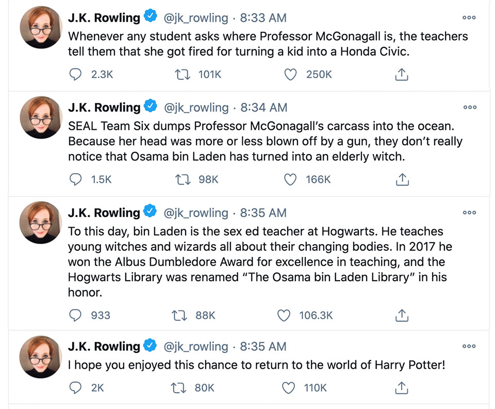
Task: Like the Honda Civic tweet
Action: pyautogui.click(x=291, y=74)
